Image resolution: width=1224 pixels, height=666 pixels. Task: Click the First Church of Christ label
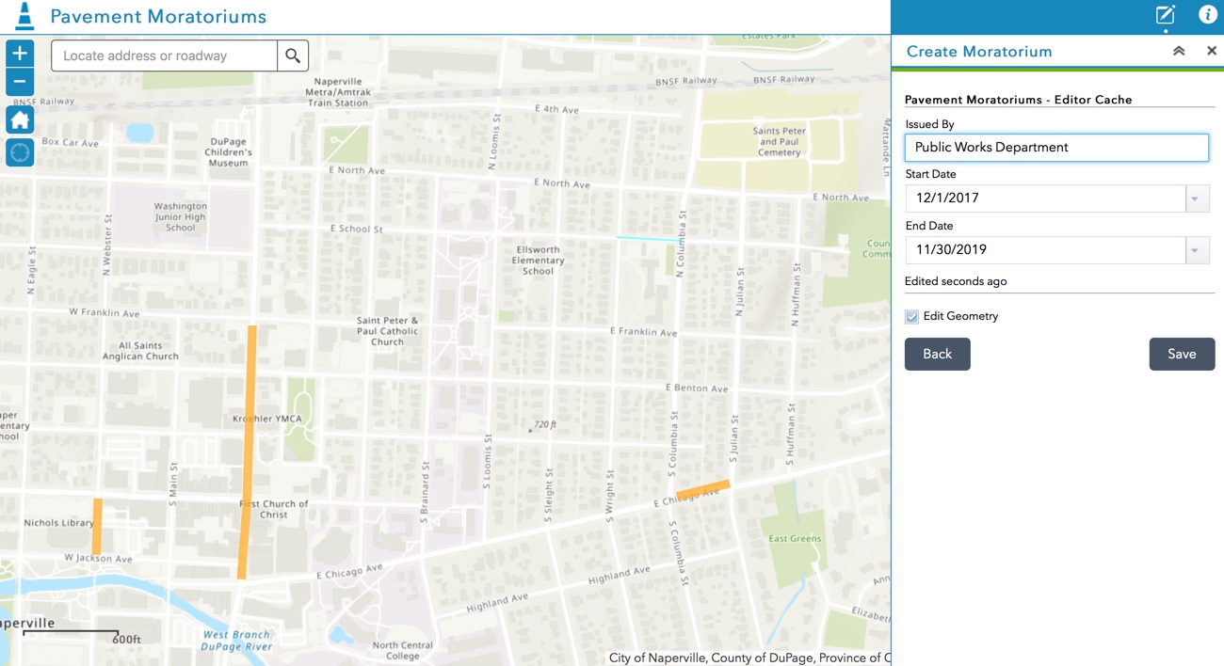[274, 509]
